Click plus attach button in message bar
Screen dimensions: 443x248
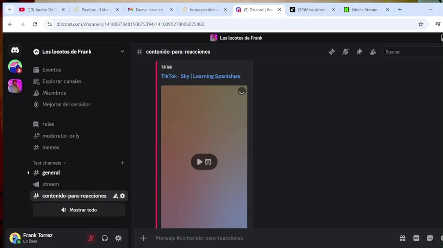143,238
